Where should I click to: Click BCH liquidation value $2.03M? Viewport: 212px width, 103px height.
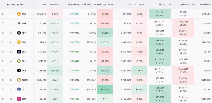[207, 61]
